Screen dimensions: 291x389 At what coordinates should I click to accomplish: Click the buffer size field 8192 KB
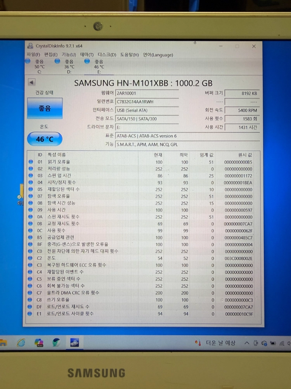(242, 93)
